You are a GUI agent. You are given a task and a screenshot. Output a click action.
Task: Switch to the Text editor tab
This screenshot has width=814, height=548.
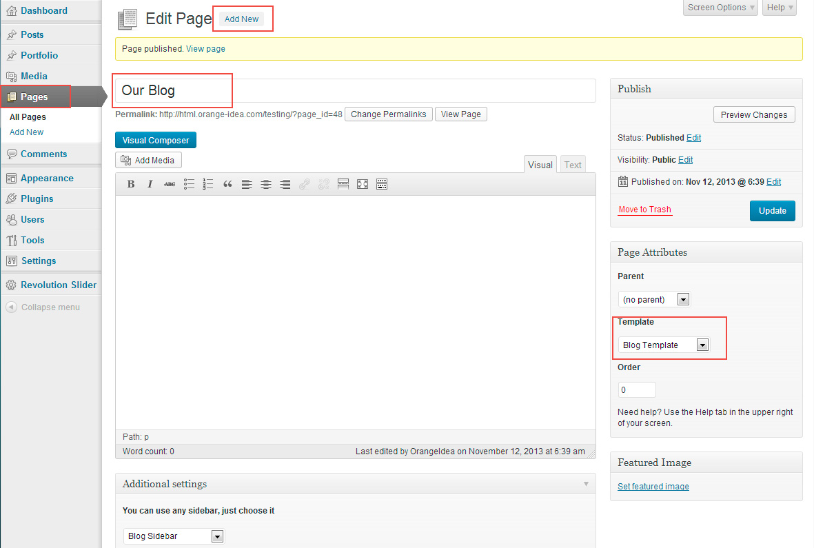[573, 165]
